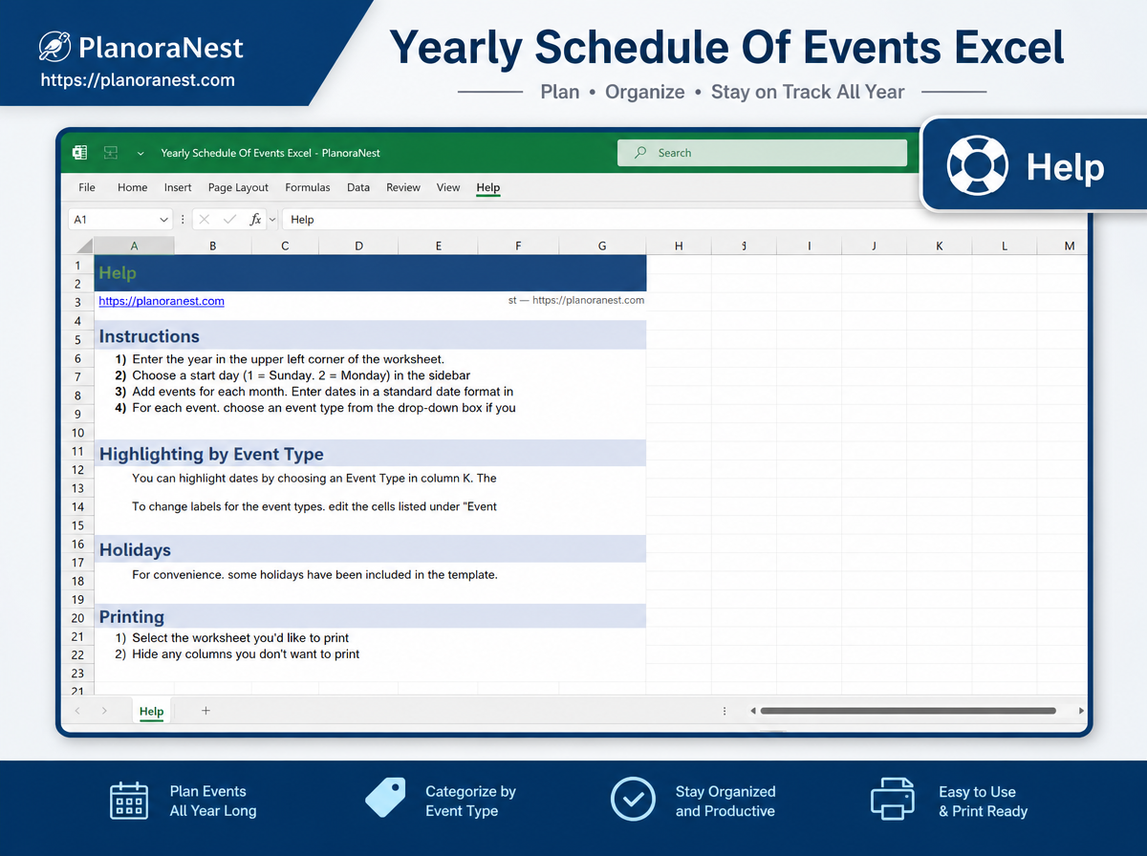Select the Help sheet tab
Screen dimensions: 1147x856
(151, 712)
